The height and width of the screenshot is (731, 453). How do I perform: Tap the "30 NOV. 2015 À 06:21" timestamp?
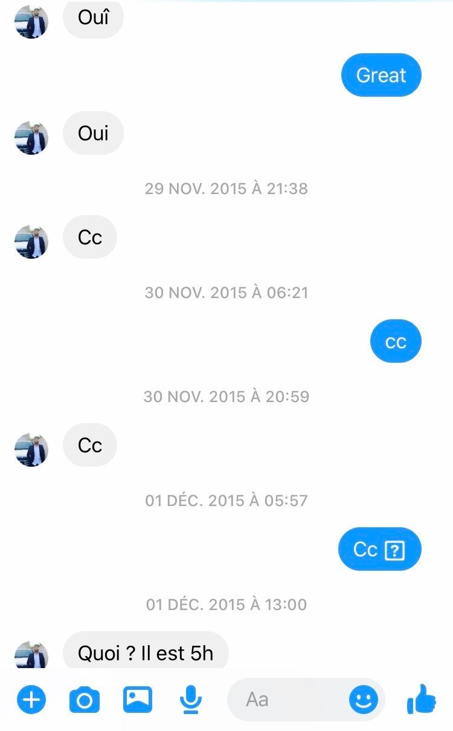click(x=226, y=293)
